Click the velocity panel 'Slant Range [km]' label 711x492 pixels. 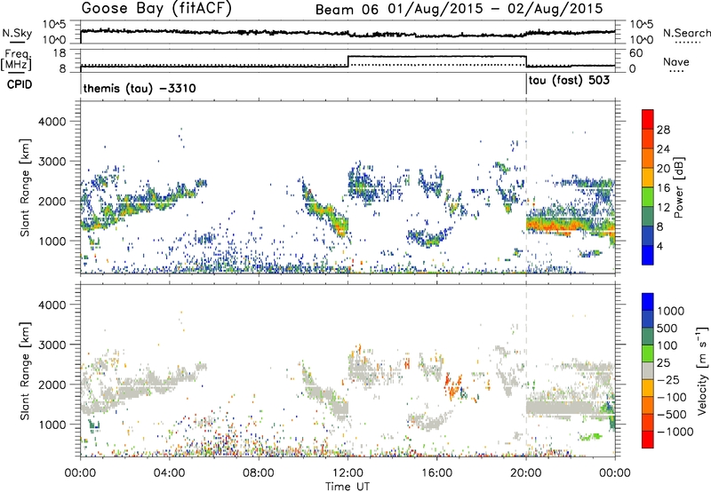click(25, 370)
